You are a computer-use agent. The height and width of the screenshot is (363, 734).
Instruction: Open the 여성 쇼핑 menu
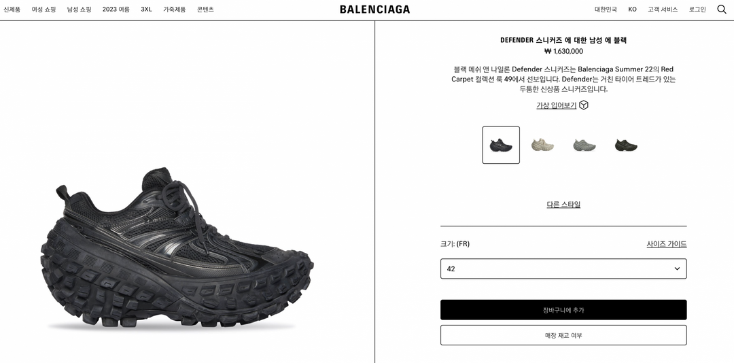(43, 10)
